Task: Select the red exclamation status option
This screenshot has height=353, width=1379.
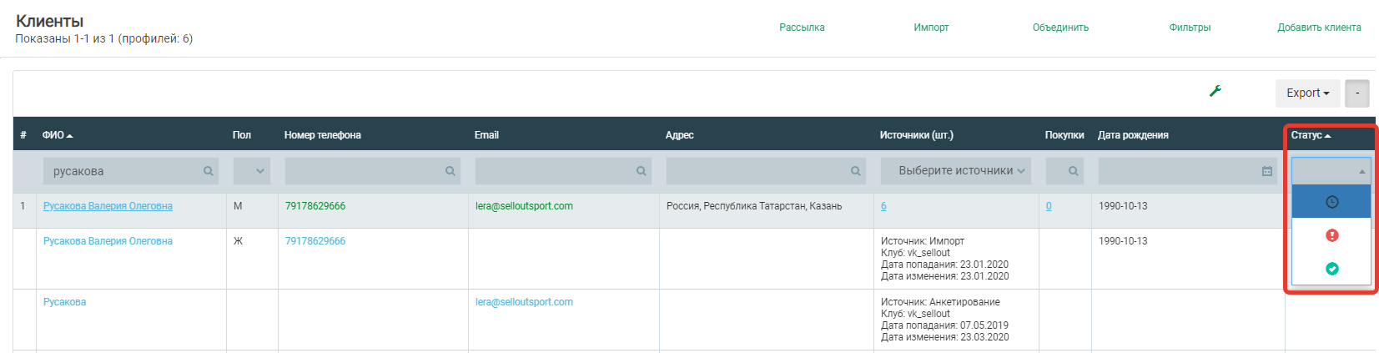Action: point(1331,235)
